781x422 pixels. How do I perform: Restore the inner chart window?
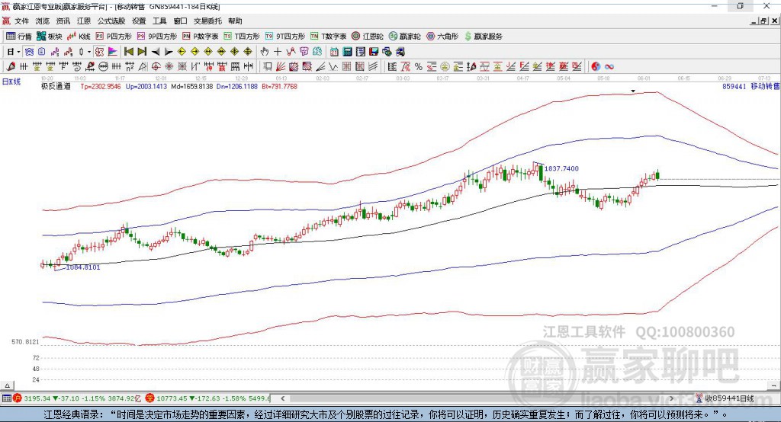pyautogui.click(x=763, y=21)
